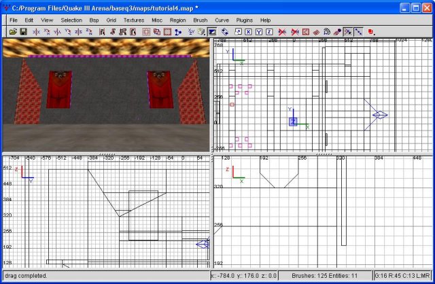Click the Hollow brush icon

[167, 32]
